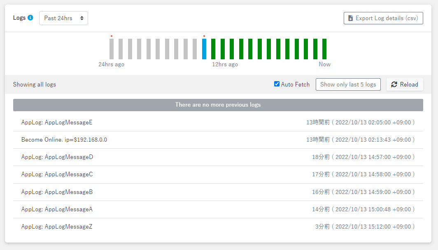Screen dimensions: 438x250
Task: Choose the AppLogMessageB log entry
Action: pos(57,192)
